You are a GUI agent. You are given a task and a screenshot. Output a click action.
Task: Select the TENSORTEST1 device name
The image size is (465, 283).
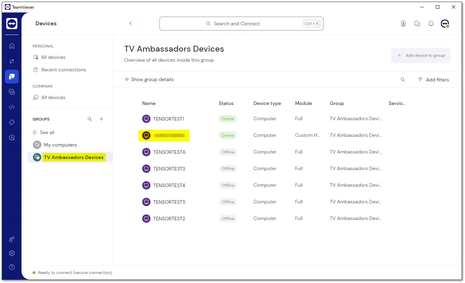point(169,119)
